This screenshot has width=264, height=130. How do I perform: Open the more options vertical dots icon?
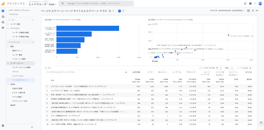pos(255,3)
